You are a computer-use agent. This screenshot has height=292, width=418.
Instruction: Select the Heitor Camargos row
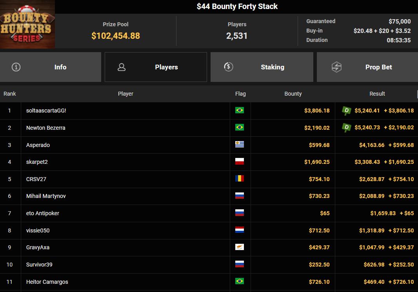[x=209, y=281]
